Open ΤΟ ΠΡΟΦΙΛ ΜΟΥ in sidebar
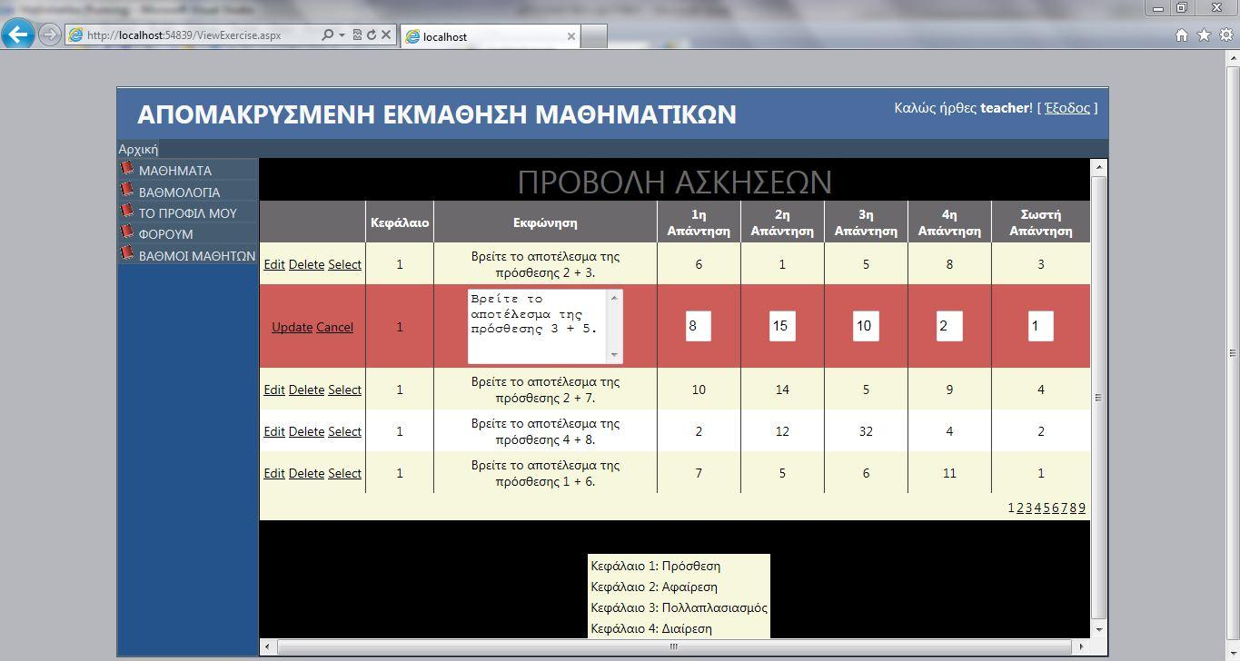This screenshot has height=661, width=1240. (x=188, y=212)
